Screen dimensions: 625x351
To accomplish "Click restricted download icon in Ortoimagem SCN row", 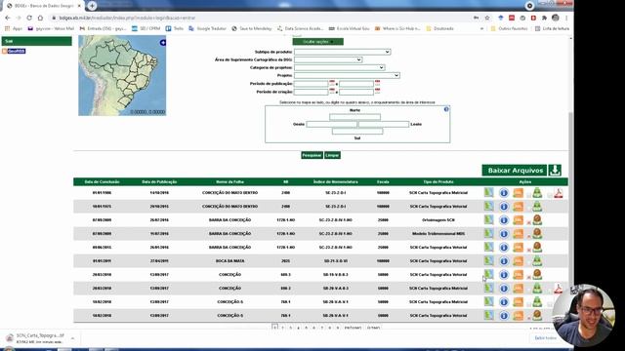I will (x=537, y=219).
